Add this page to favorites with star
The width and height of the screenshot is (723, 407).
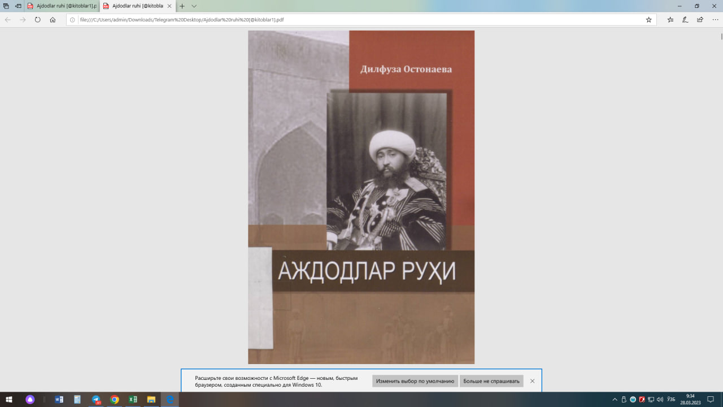click(x=648, y=20)
